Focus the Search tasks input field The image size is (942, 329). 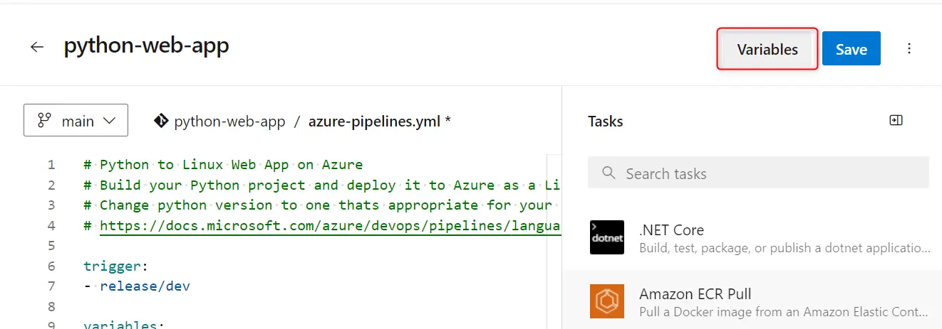pos(758,173)
